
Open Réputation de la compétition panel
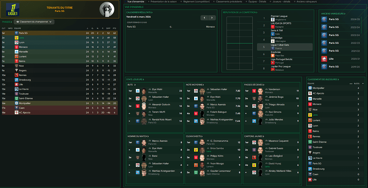pyautogui.click(x=240, y=13)
